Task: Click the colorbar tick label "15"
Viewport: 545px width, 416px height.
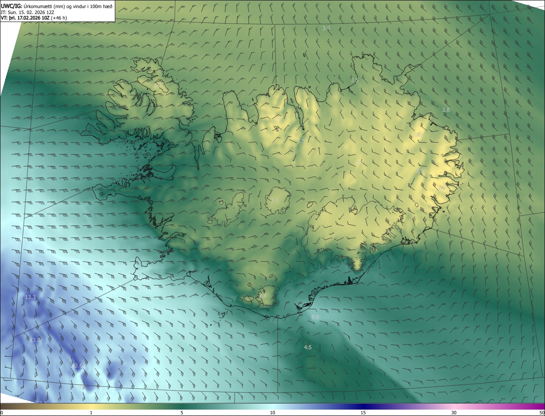Action: point(363,413)
